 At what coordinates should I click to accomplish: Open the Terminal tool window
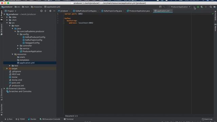(68, 119)
